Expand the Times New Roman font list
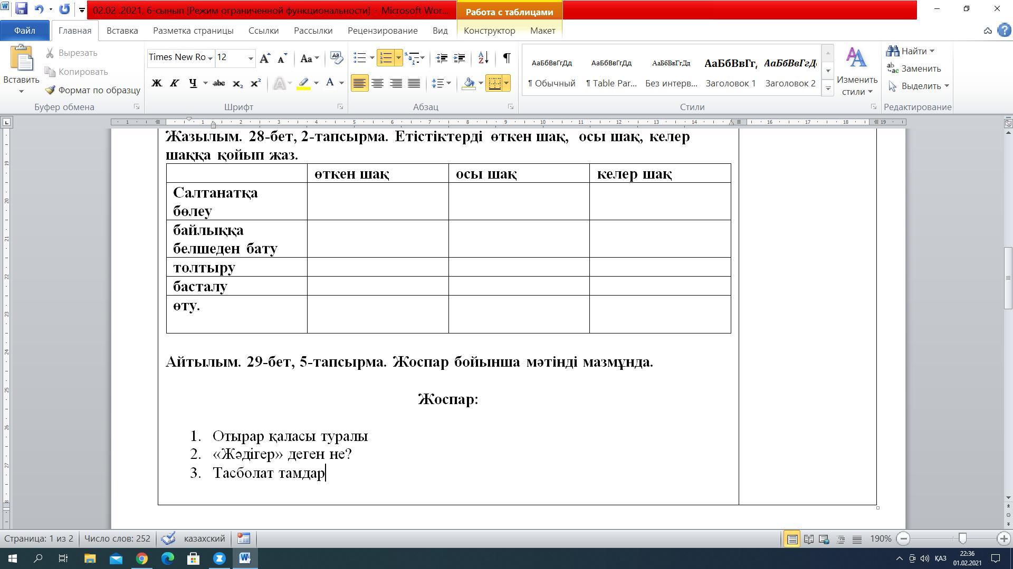 [x=210, y=58]
